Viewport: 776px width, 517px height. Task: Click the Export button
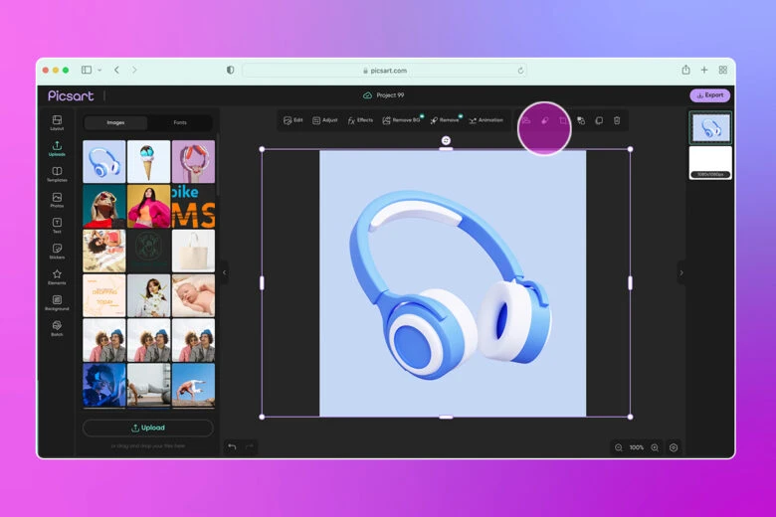[x=710, y=95]
